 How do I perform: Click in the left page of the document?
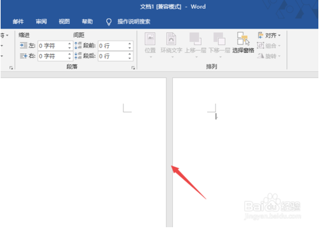click(x=83, y=152)
